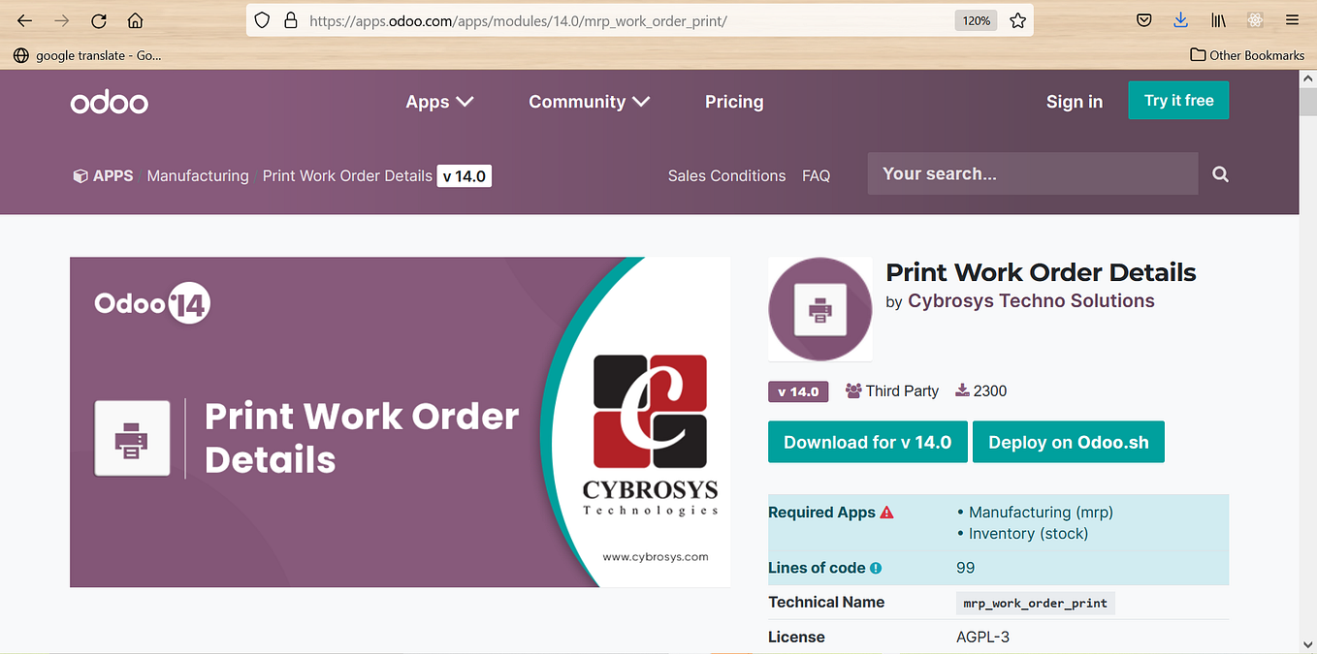Select the Pricing menu item
Screen dimensions: 1317x654
(x=734, y=101)
